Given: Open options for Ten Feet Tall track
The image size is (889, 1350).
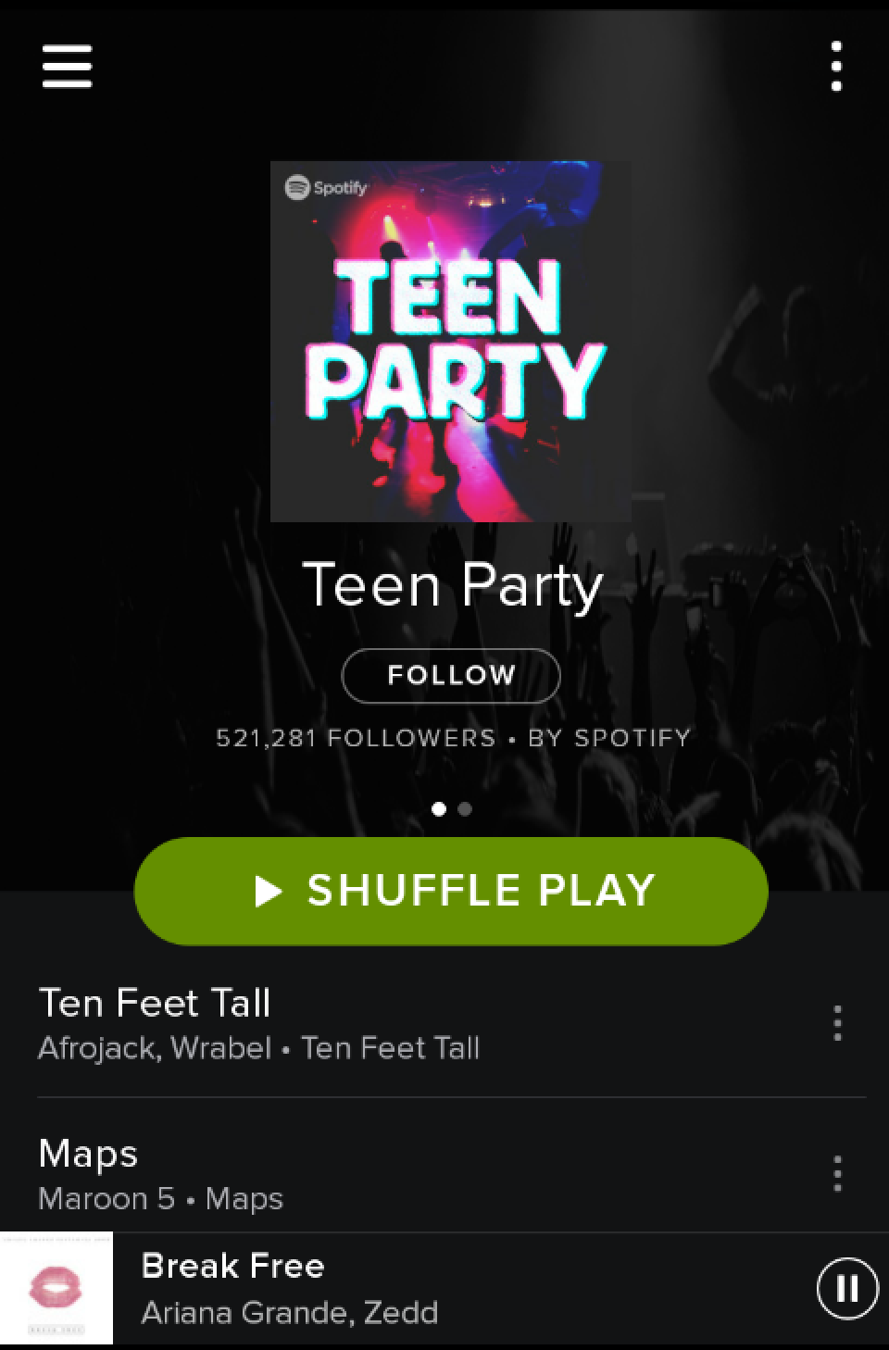Looking at the screenshot, I should [837, 1023].
